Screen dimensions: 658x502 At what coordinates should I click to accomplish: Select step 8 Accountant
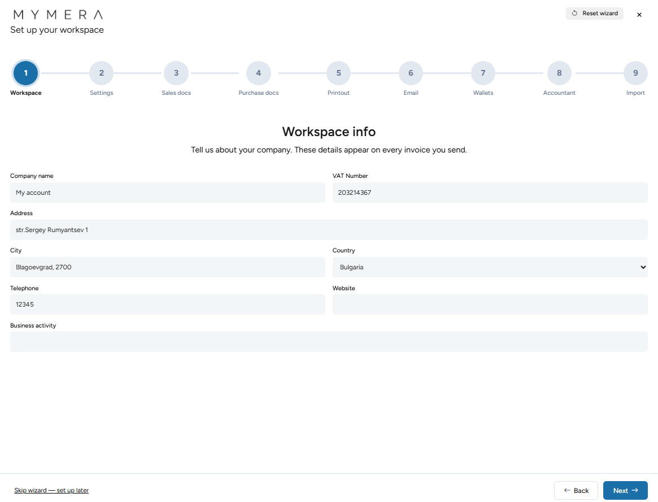click(x=559, y=73)
